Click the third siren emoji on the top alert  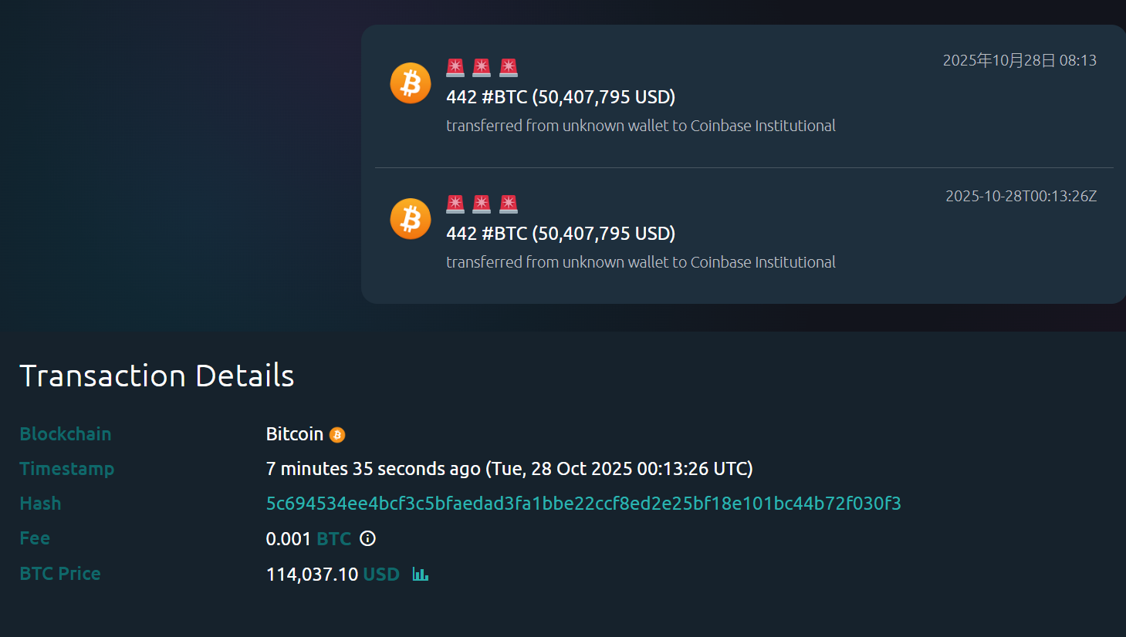pos(508,67)
